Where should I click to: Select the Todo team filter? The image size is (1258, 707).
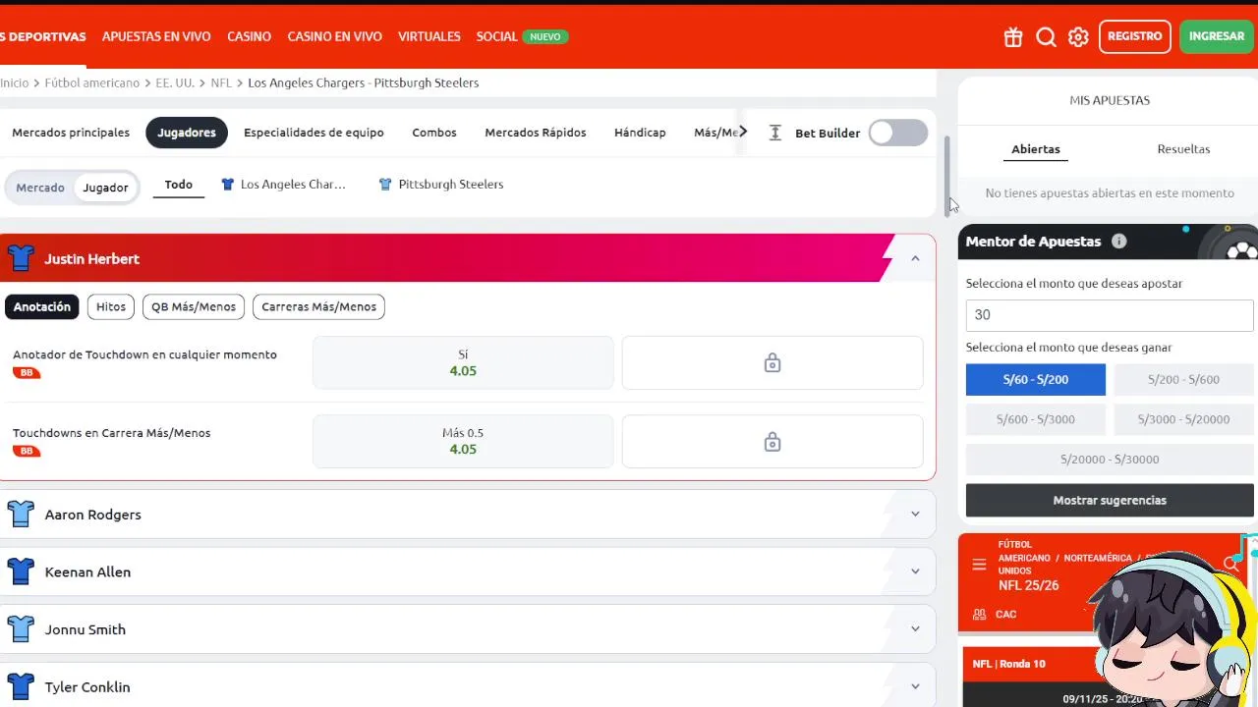pos(179,185)
